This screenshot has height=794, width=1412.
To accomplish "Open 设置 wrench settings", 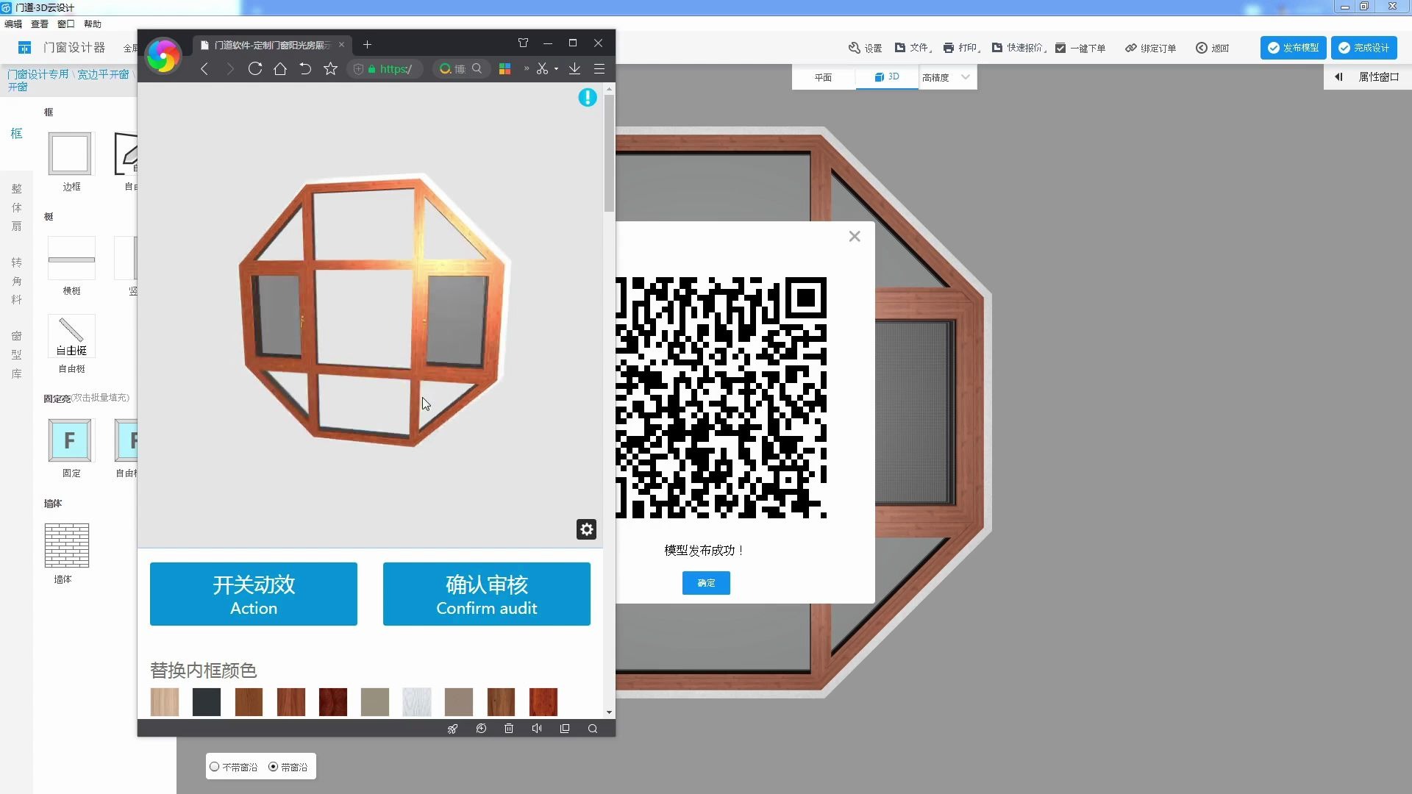I will pyautogui.click(x=865, y=48).
